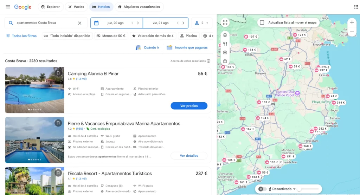This screenshot has height=195, width=360.
Task: Open Pierre & Vacances marina photo
Action: click(35, 140)
